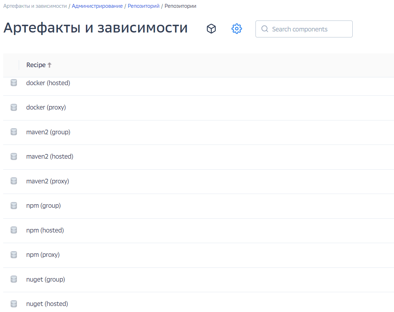The height and width of the screenshot is (312, 394).
Task: Click the database icon beside npm (proxy)
Action: pos(13,254)
